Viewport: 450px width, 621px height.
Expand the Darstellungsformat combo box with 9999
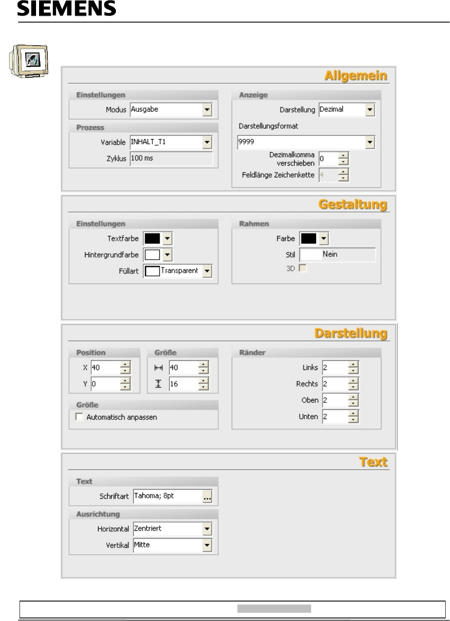point(370,142)
